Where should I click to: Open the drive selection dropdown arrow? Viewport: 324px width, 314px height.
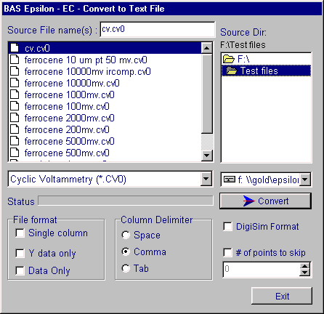tap(305, 180)
